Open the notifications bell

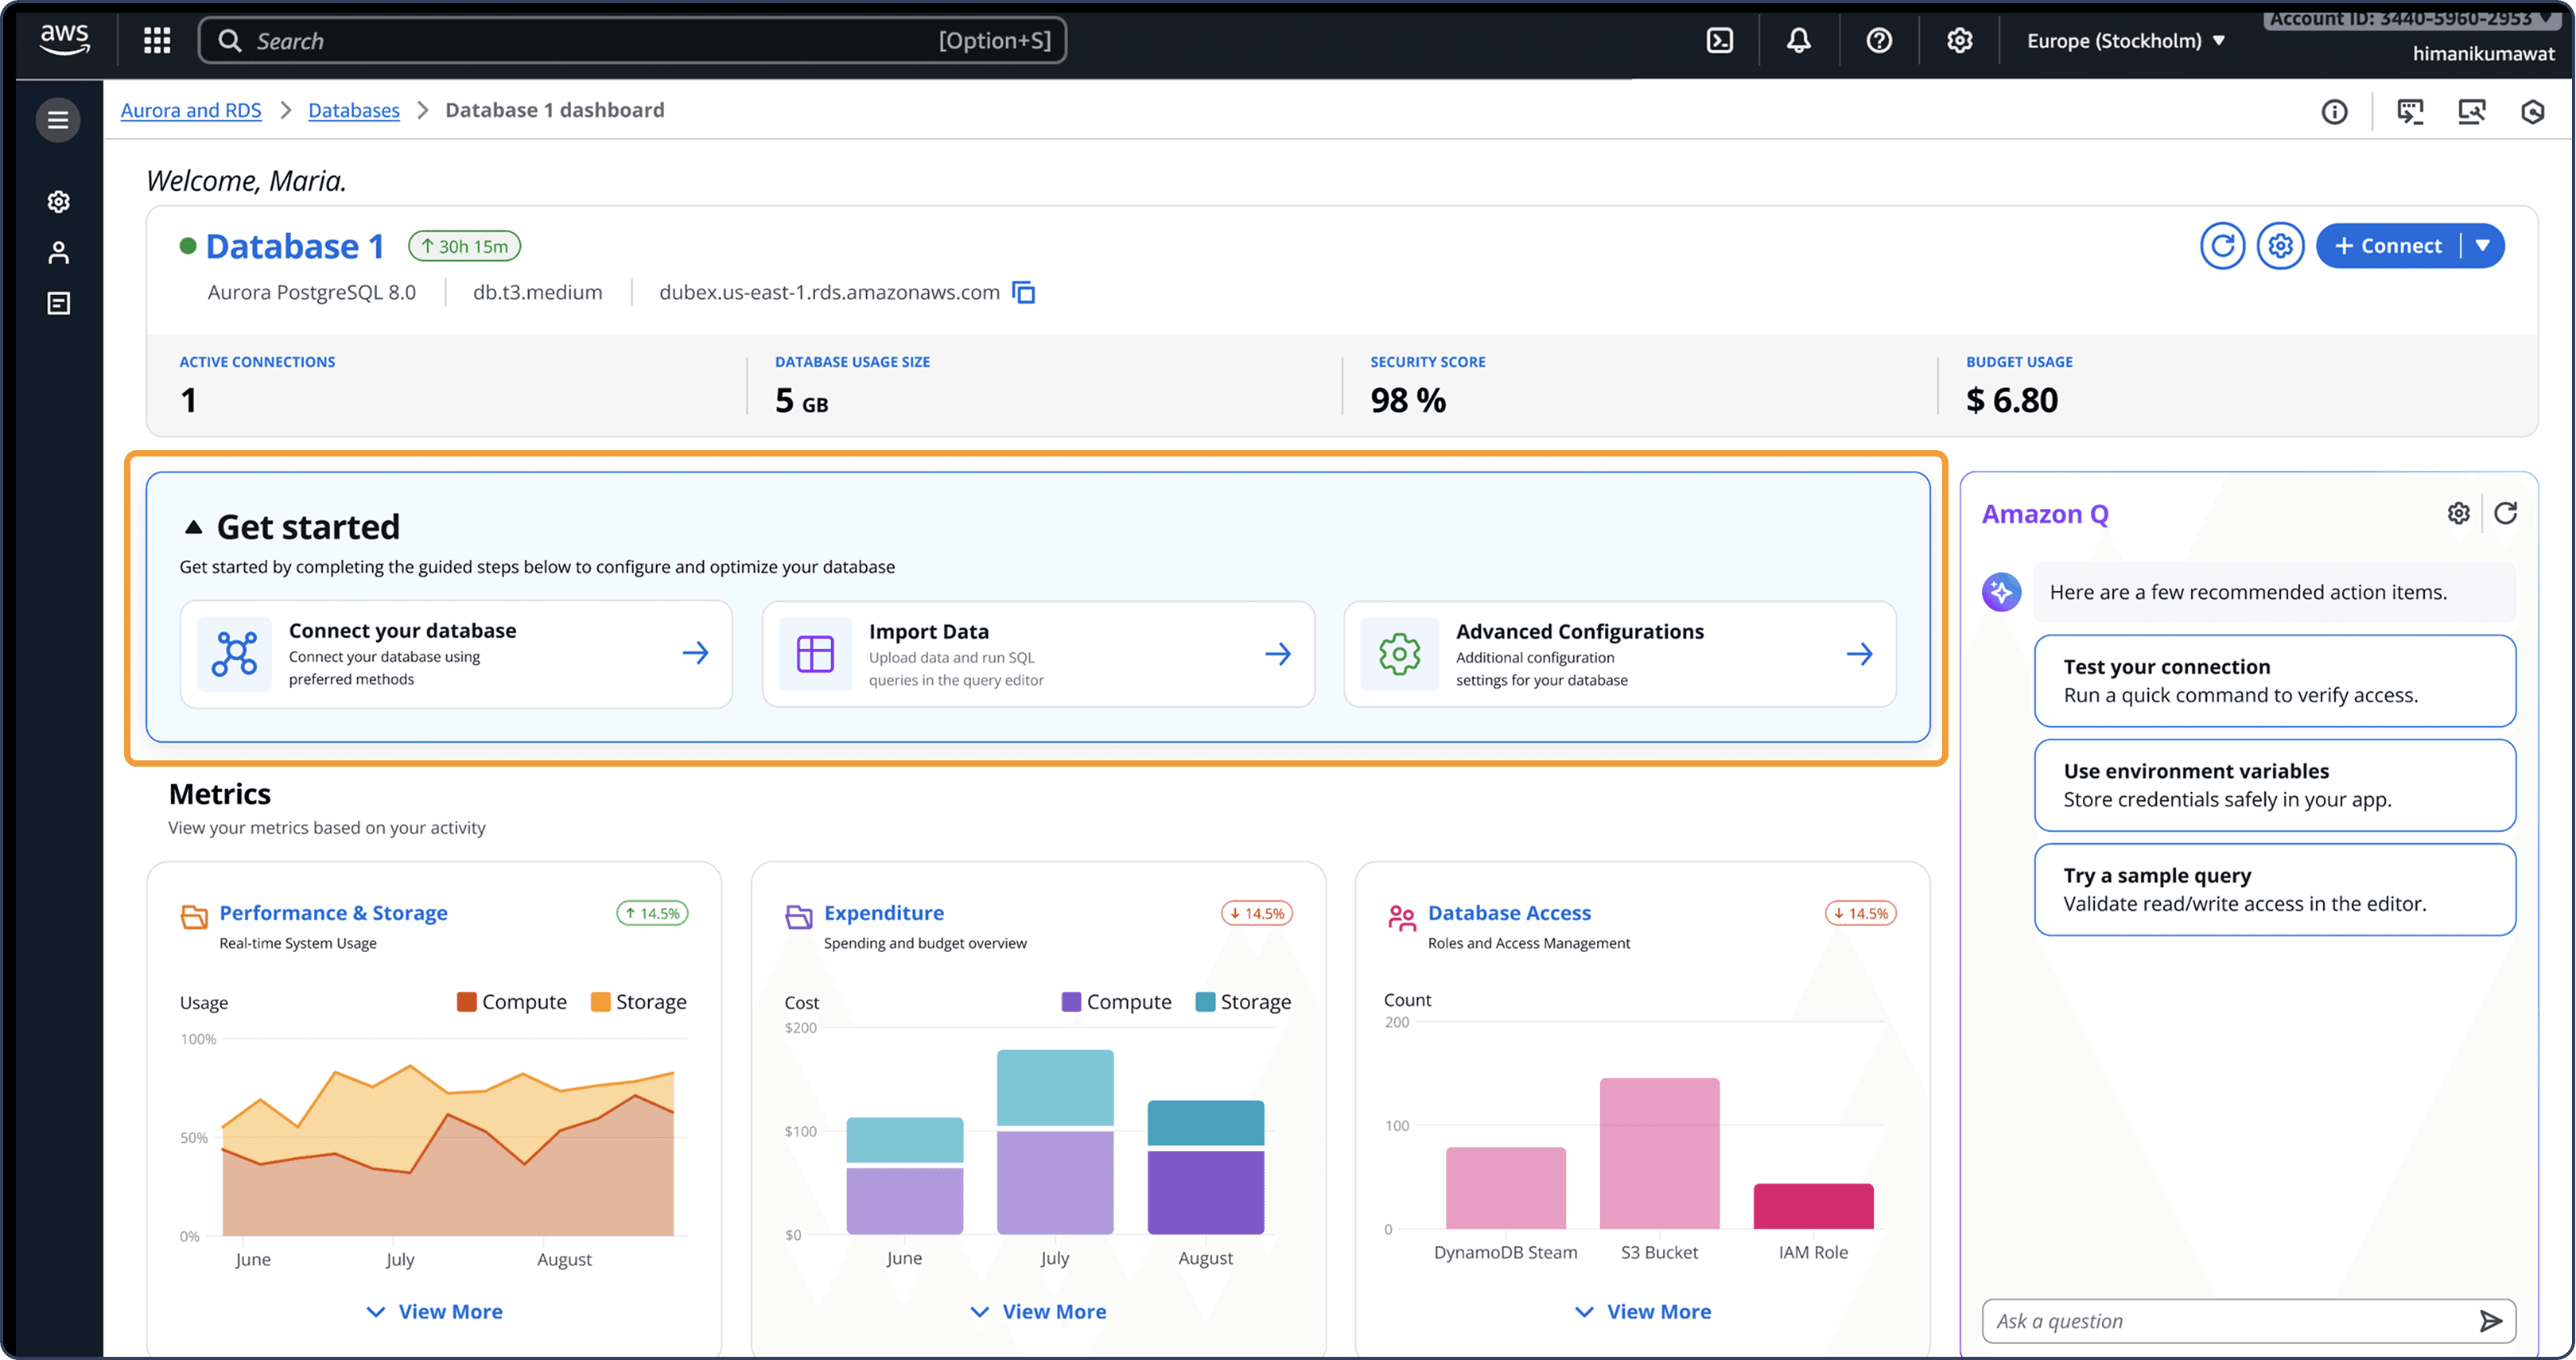click(x=1798, y=41)
